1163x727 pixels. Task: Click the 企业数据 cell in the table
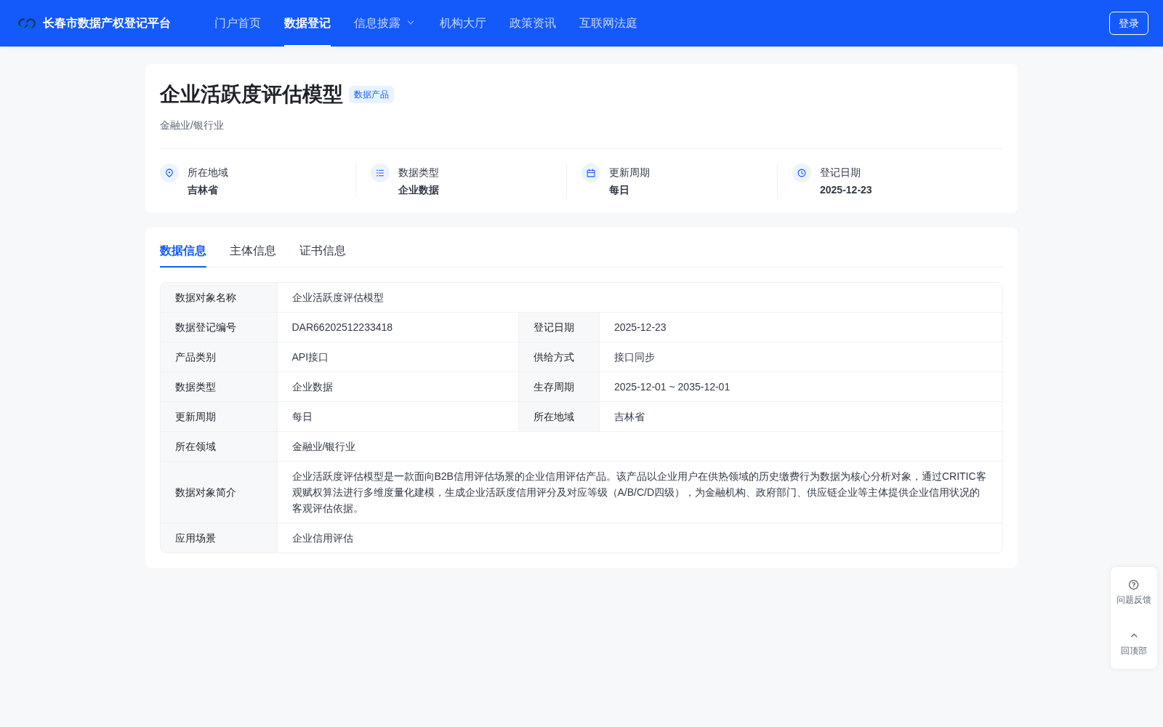tap(313, 387)
